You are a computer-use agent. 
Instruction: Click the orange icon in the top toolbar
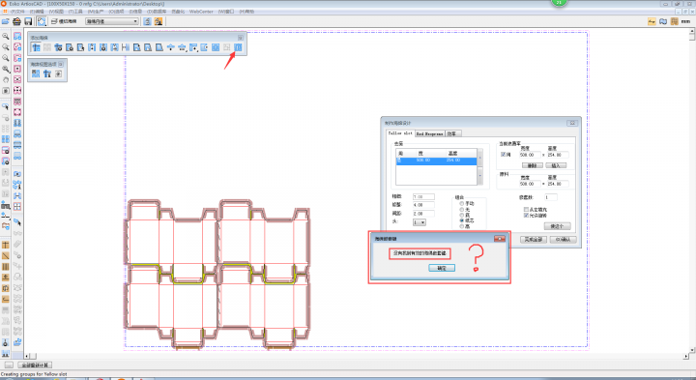point(159,21)
